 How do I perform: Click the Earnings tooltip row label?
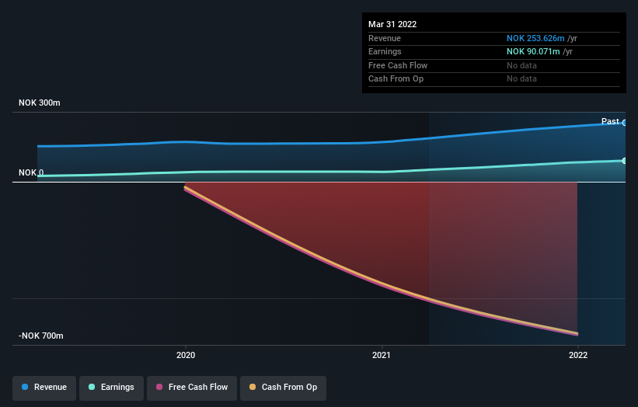pyautogui.click(x=385, y=51)
